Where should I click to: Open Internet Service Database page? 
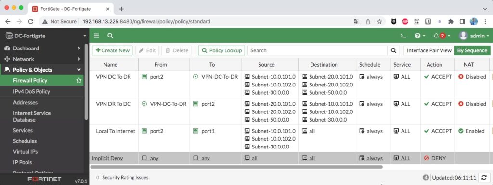tap(32, 116)
